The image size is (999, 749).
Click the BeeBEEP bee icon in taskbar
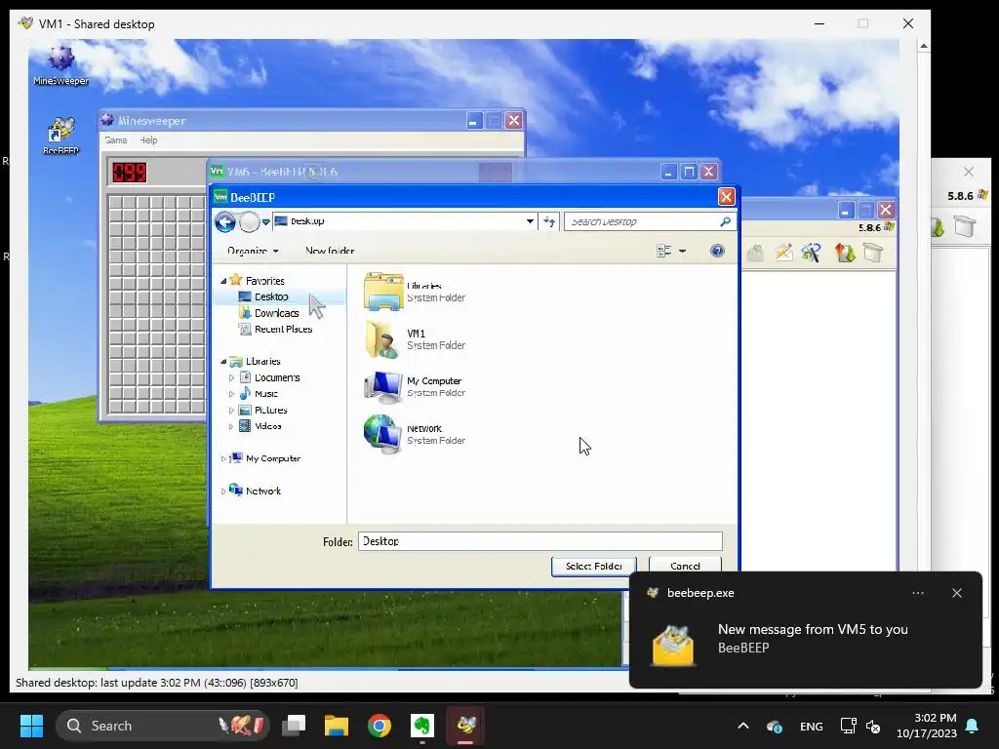[465, 726]
